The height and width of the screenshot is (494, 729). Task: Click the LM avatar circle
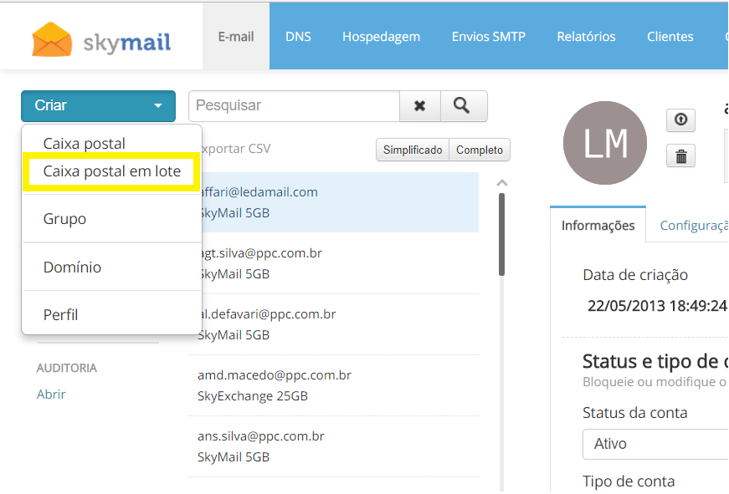point(605,143)
